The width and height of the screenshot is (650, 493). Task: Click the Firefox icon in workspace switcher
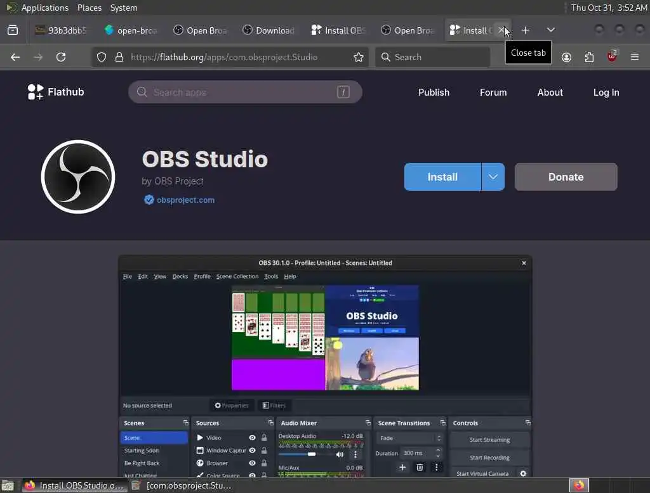(x=579, y=485)
